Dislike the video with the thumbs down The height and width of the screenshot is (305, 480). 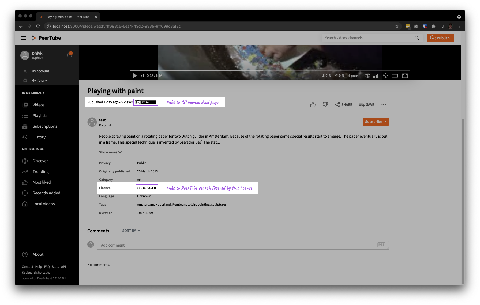325,104
